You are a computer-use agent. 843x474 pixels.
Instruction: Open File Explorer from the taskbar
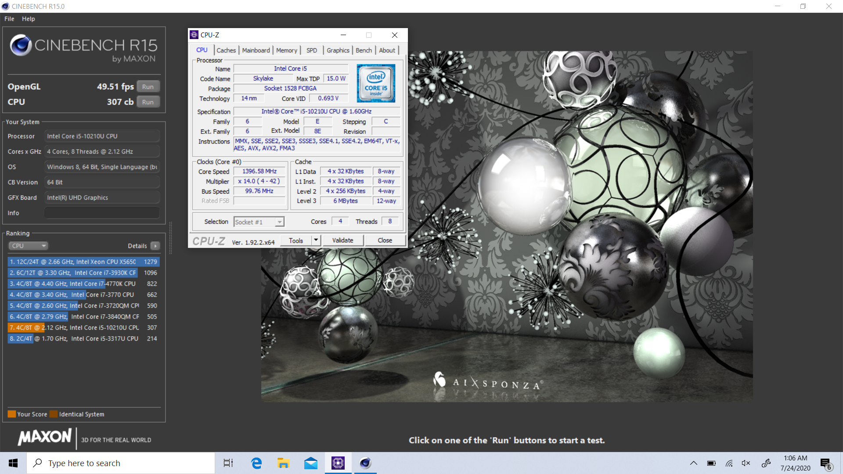(x=283, y=463)
